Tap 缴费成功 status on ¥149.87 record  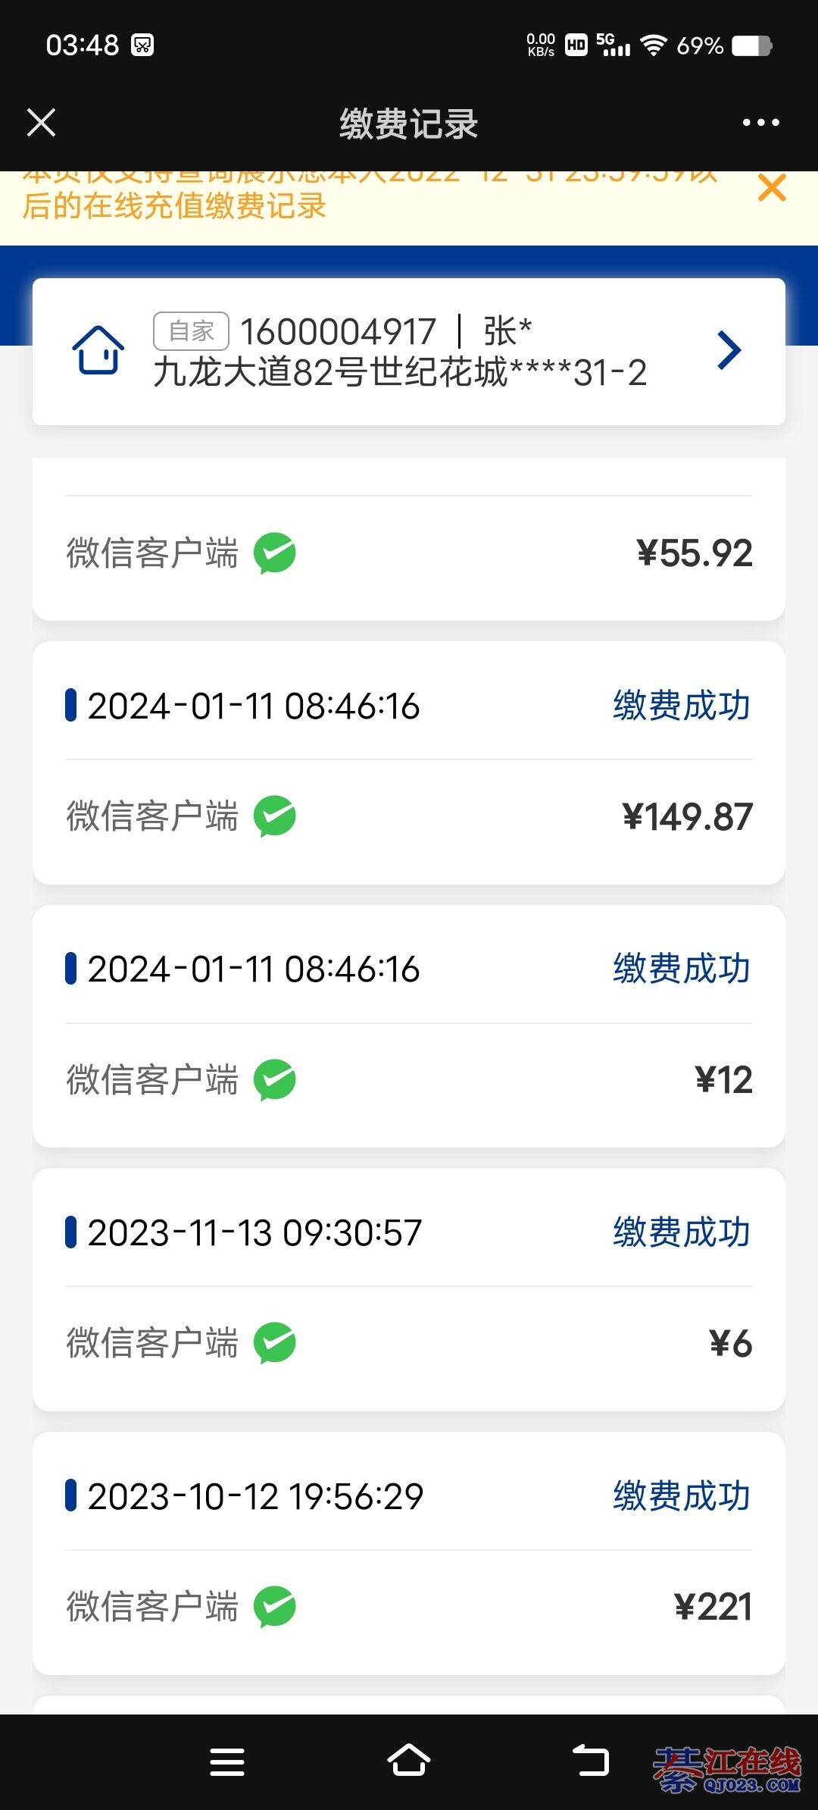[x=682, y=706]
